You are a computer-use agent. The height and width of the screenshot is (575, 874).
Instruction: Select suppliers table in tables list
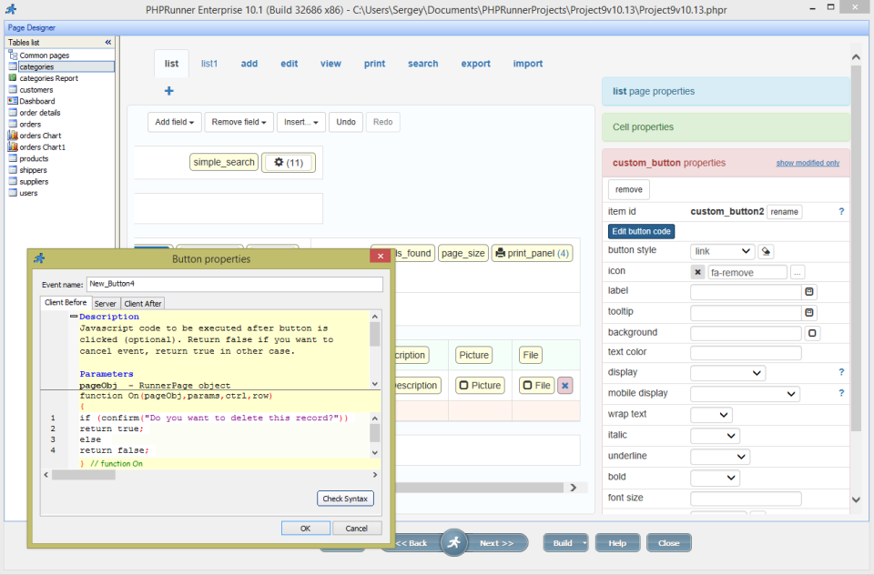[34, 182]
